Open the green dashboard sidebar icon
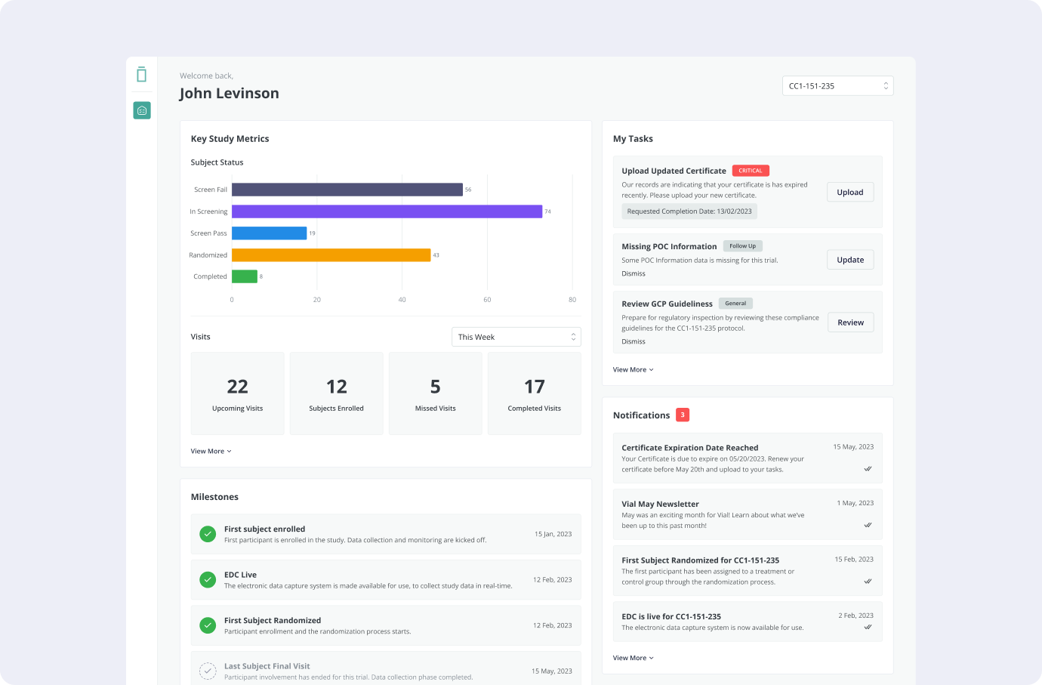The height and width of the screenshot is (685, 1042). pos(141,110)
